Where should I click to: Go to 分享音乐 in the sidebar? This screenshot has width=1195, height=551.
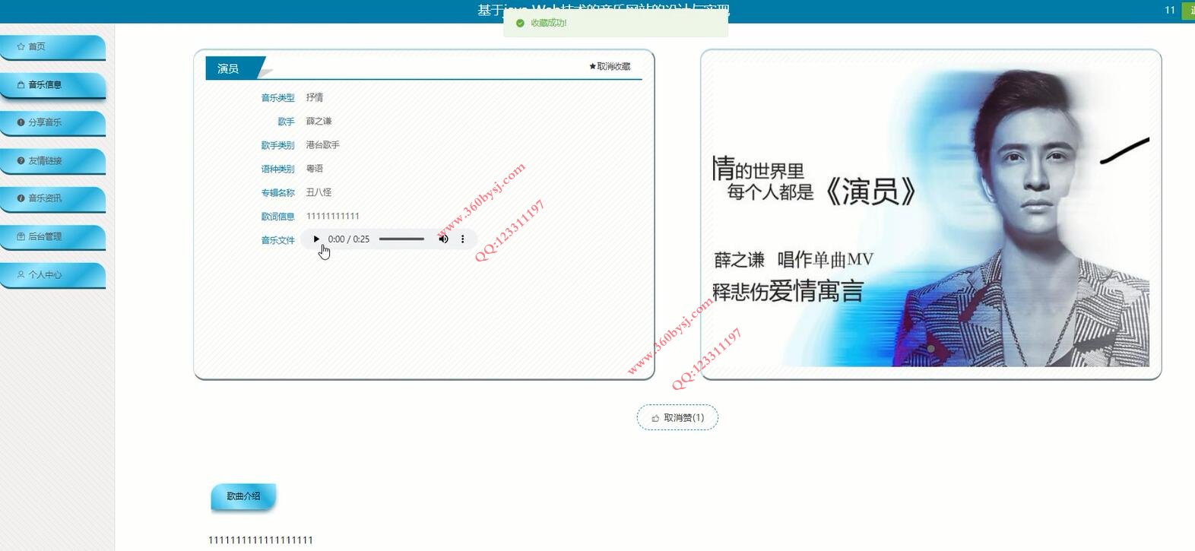point(52,122)
